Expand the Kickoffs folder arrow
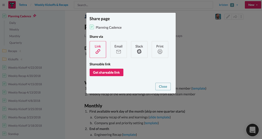 click(x=21, y=59)
